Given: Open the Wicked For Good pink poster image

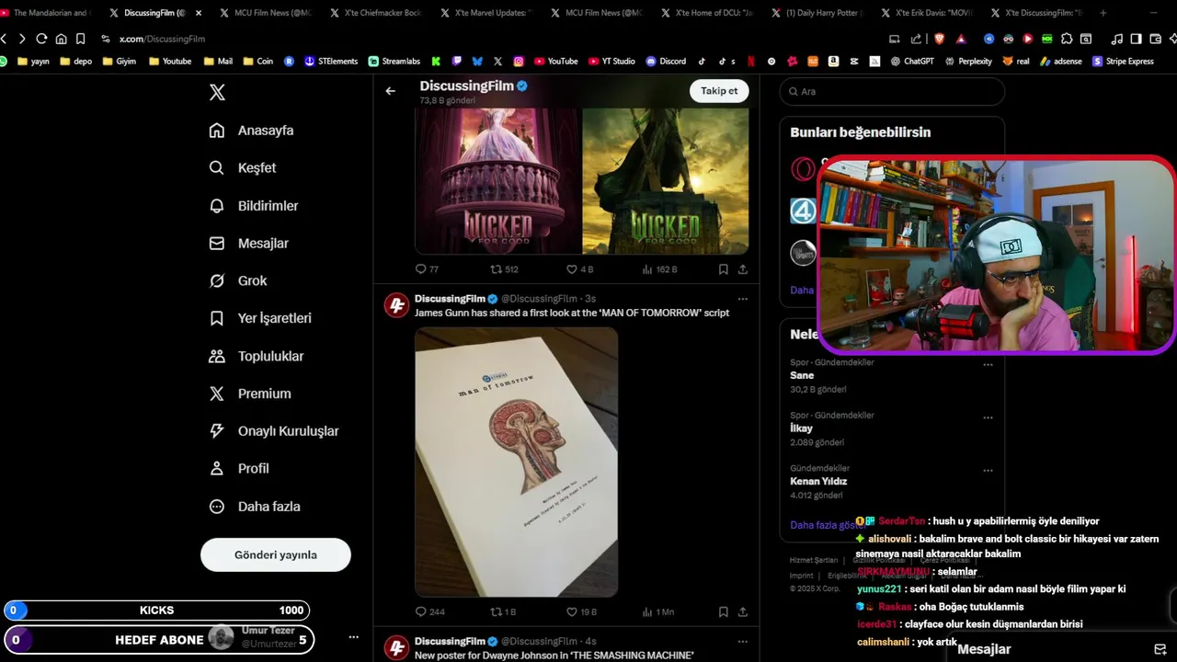Looking at the screenshot, I should click(497, 181).
